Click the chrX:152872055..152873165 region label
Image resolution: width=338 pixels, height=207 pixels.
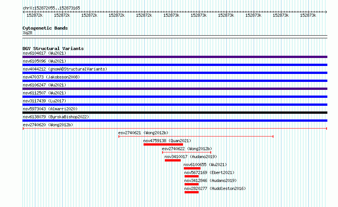[x=51, y=8]
